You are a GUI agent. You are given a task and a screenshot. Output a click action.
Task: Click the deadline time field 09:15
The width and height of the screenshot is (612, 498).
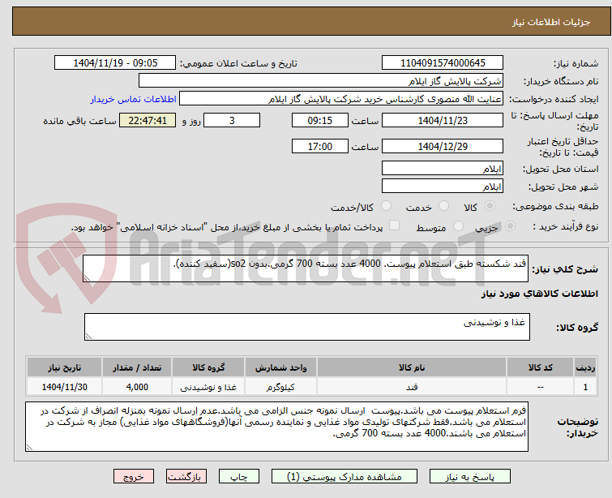tap(320, 120)
